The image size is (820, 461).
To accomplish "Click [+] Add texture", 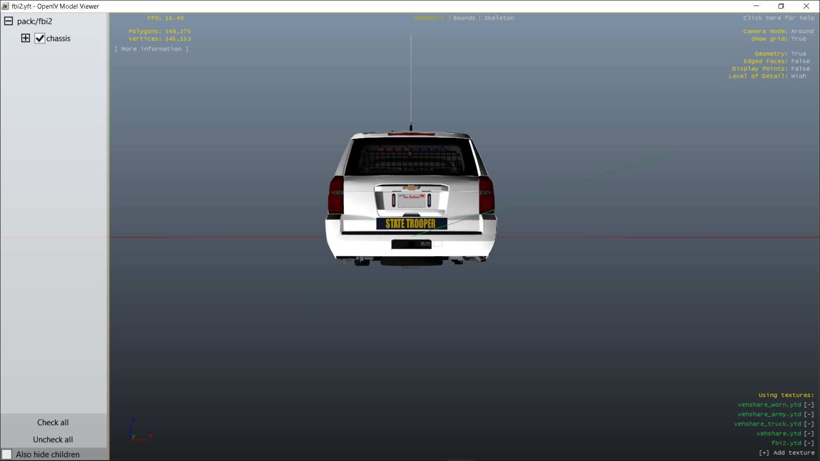I will [x=786, y=452].
